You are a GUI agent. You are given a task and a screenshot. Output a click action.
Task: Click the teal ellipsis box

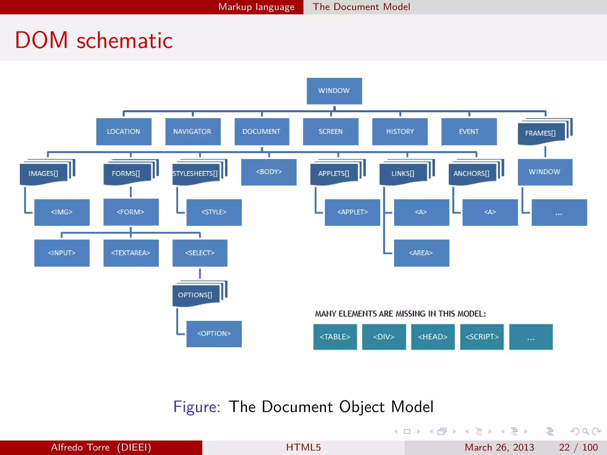click(531, 337)
